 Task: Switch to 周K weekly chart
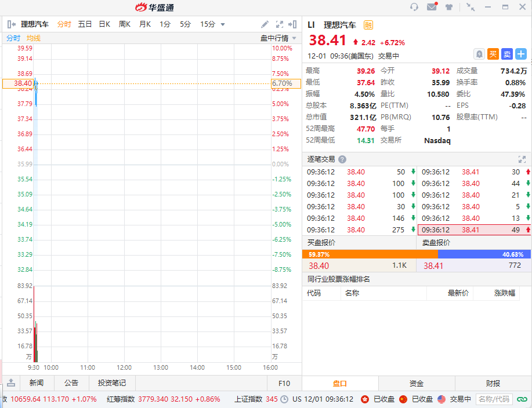[x=125, y=24]
